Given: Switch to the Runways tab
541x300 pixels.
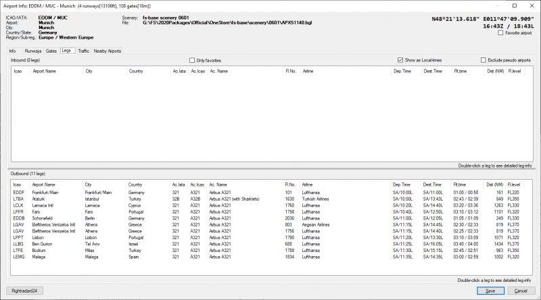Looking at the screenshot, I should pos(32,51).
